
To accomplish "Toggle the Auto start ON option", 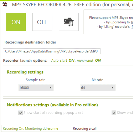I will [x=63, y=60].
